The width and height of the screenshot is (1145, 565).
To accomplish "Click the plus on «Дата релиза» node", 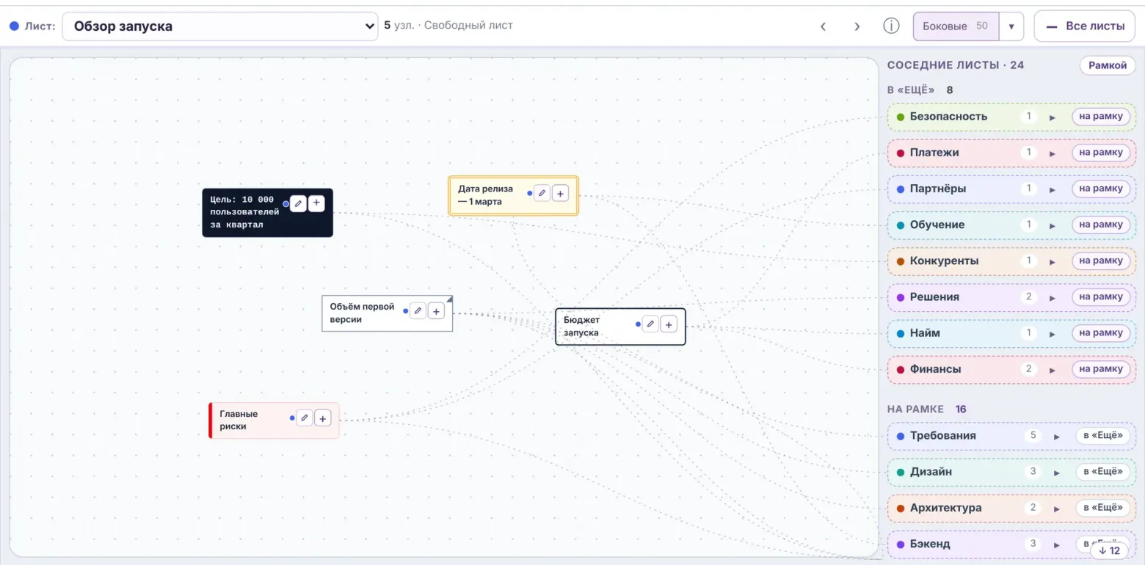I will (x=560, y=193).
